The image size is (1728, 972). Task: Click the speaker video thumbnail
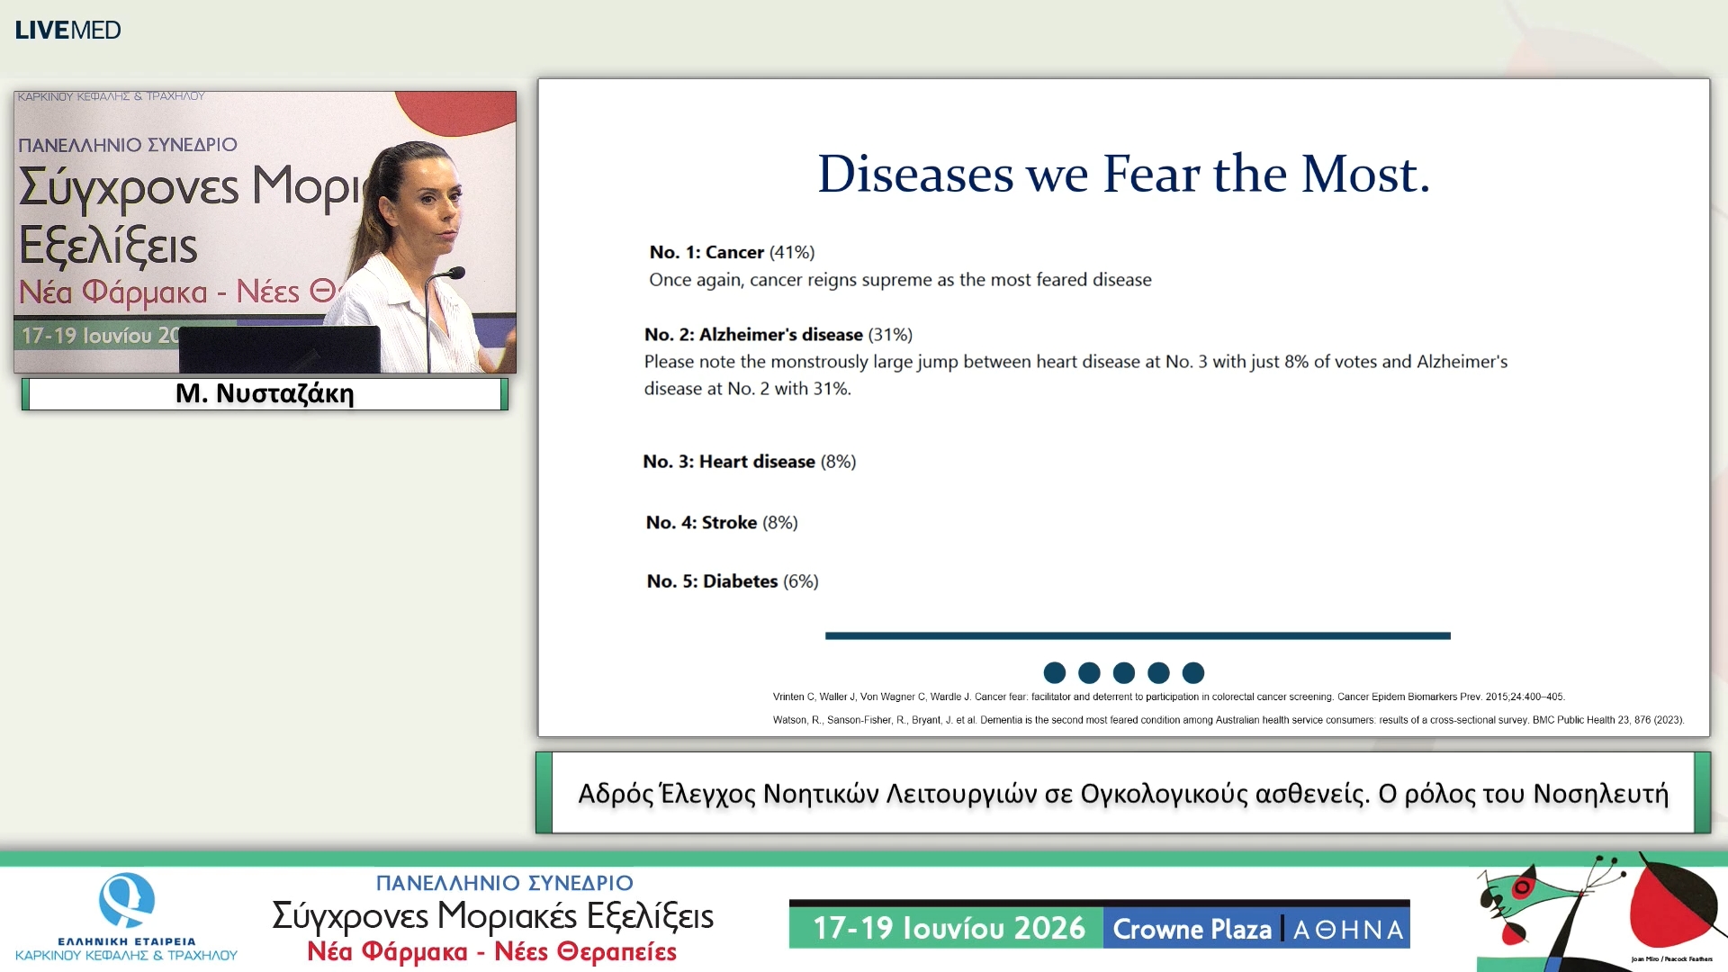[x=265, y=232]
